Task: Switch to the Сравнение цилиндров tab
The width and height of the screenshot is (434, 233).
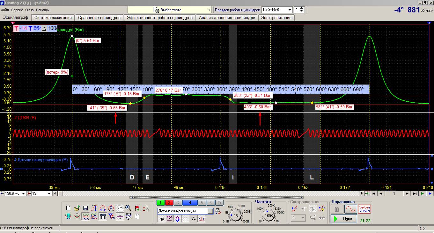Action: [99, 18]
